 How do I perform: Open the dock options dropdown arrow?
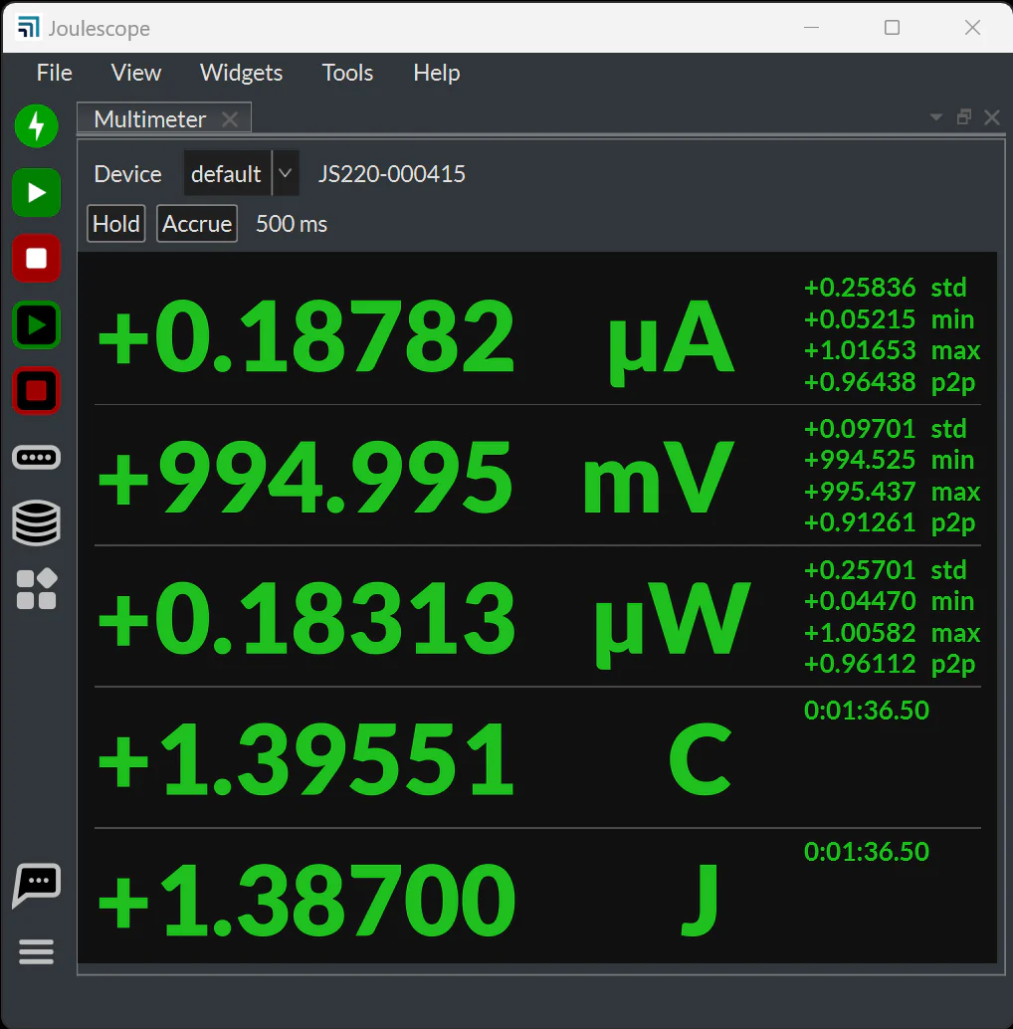click(x=935, y=116)
